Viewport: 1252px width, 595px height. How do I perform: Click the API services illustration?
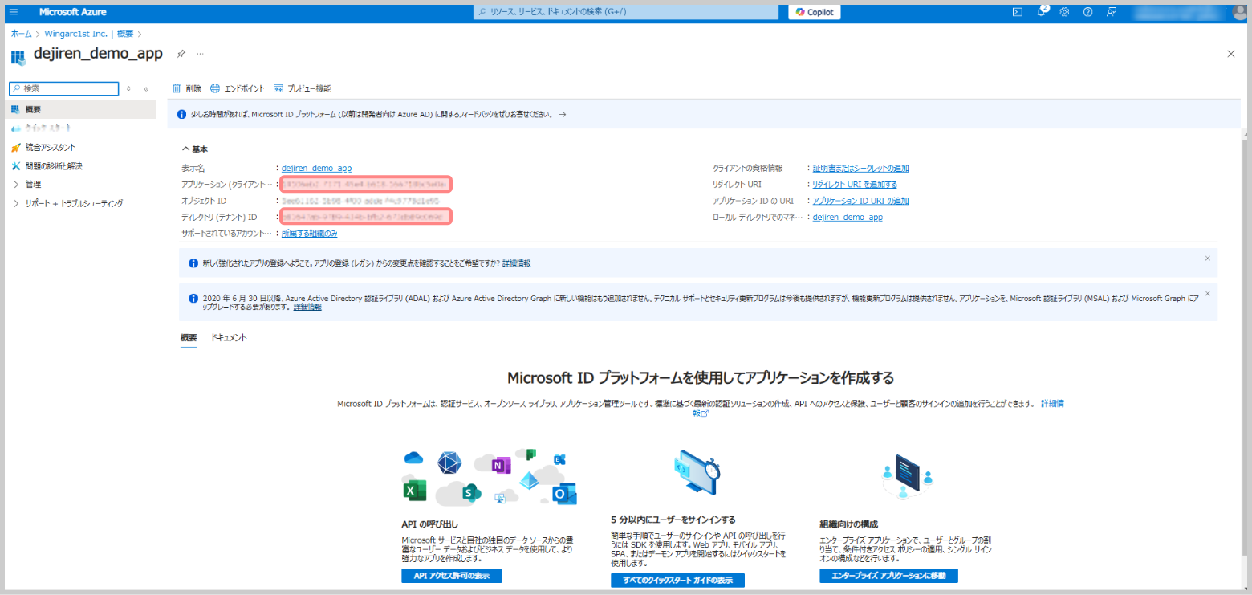tap(490, 477)
